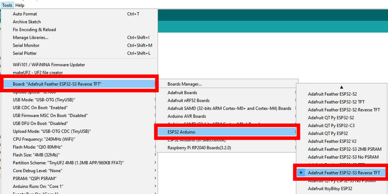
Task: Open the Board: Adafruit Feather ESP32-S3 Reverse TFT submenu
Action: point(79,84)
